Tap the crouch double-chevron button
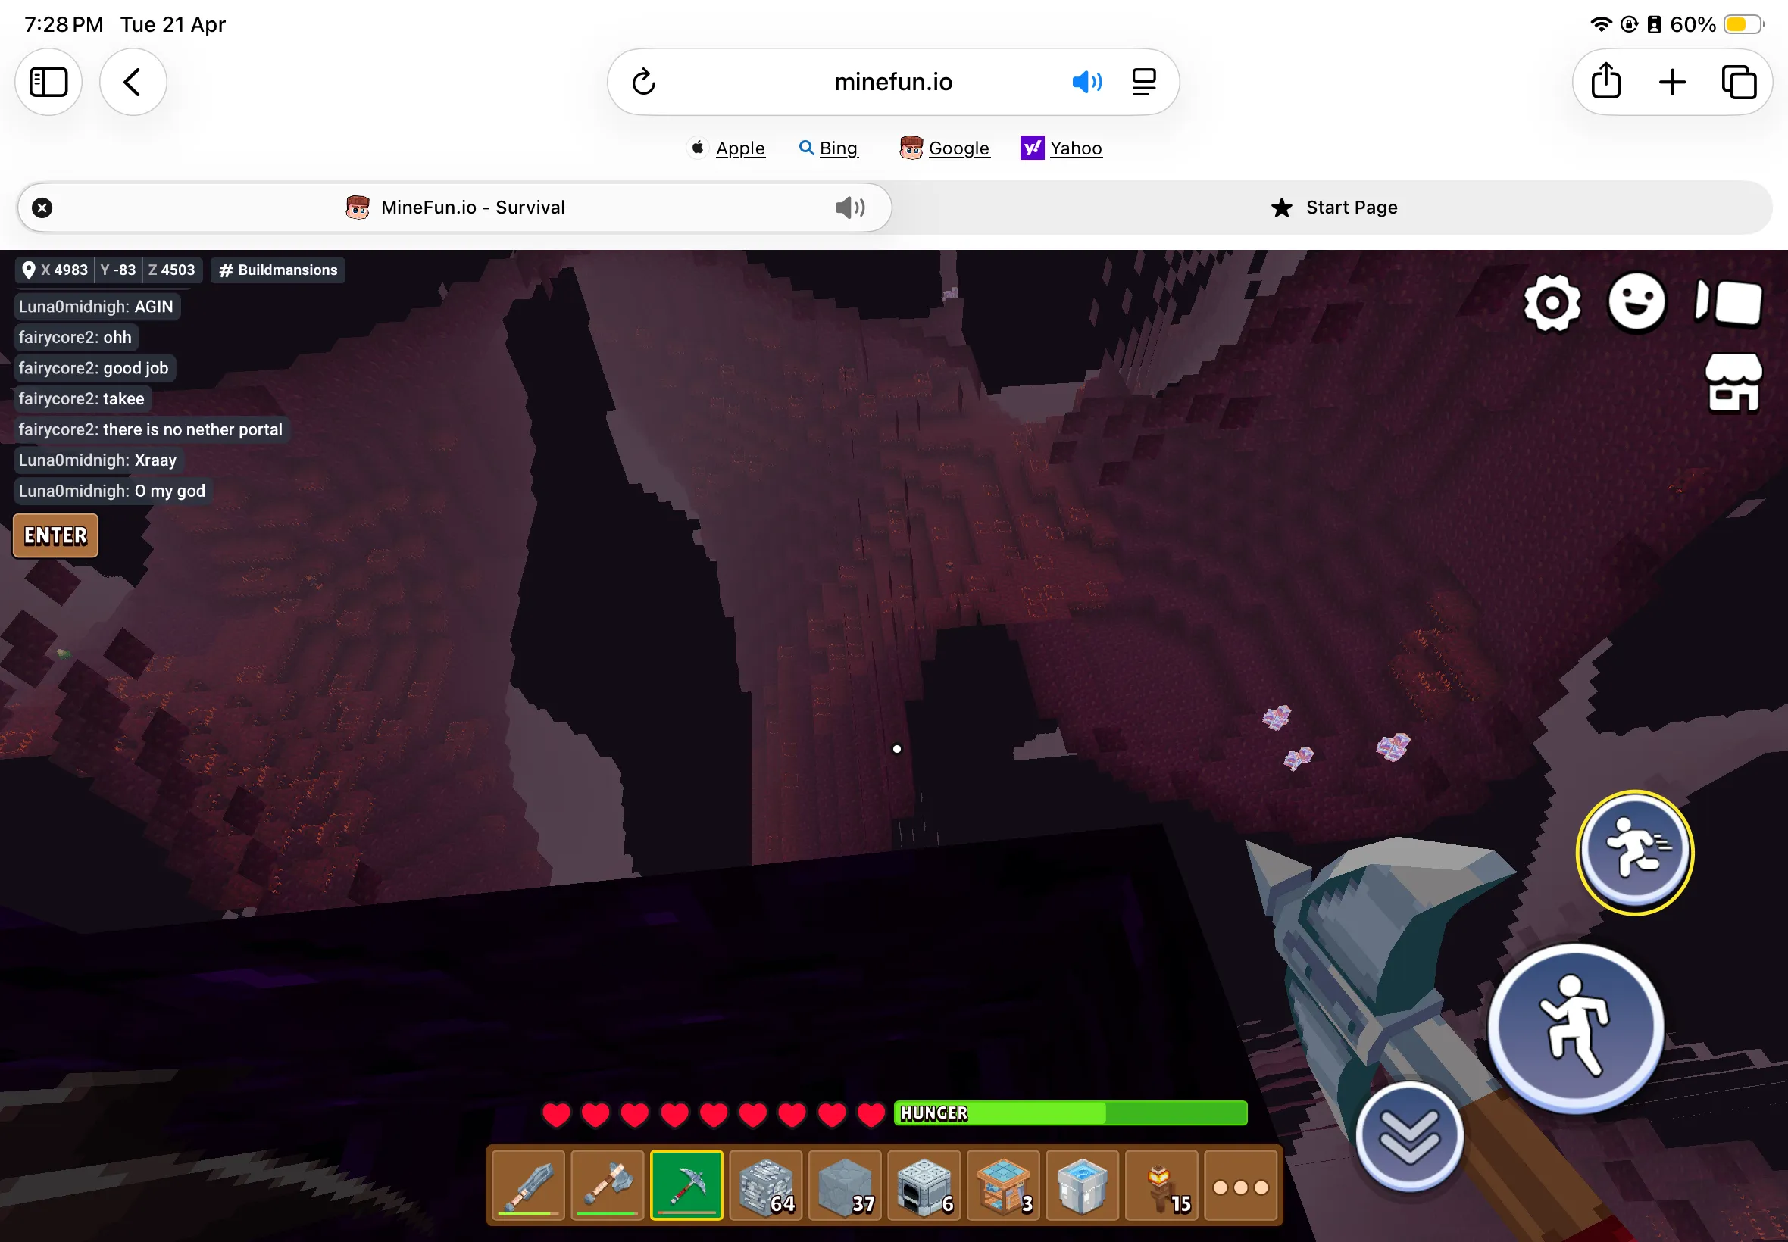The width and height of the screenshot is (1788, 1242). click(1409, 1136)
